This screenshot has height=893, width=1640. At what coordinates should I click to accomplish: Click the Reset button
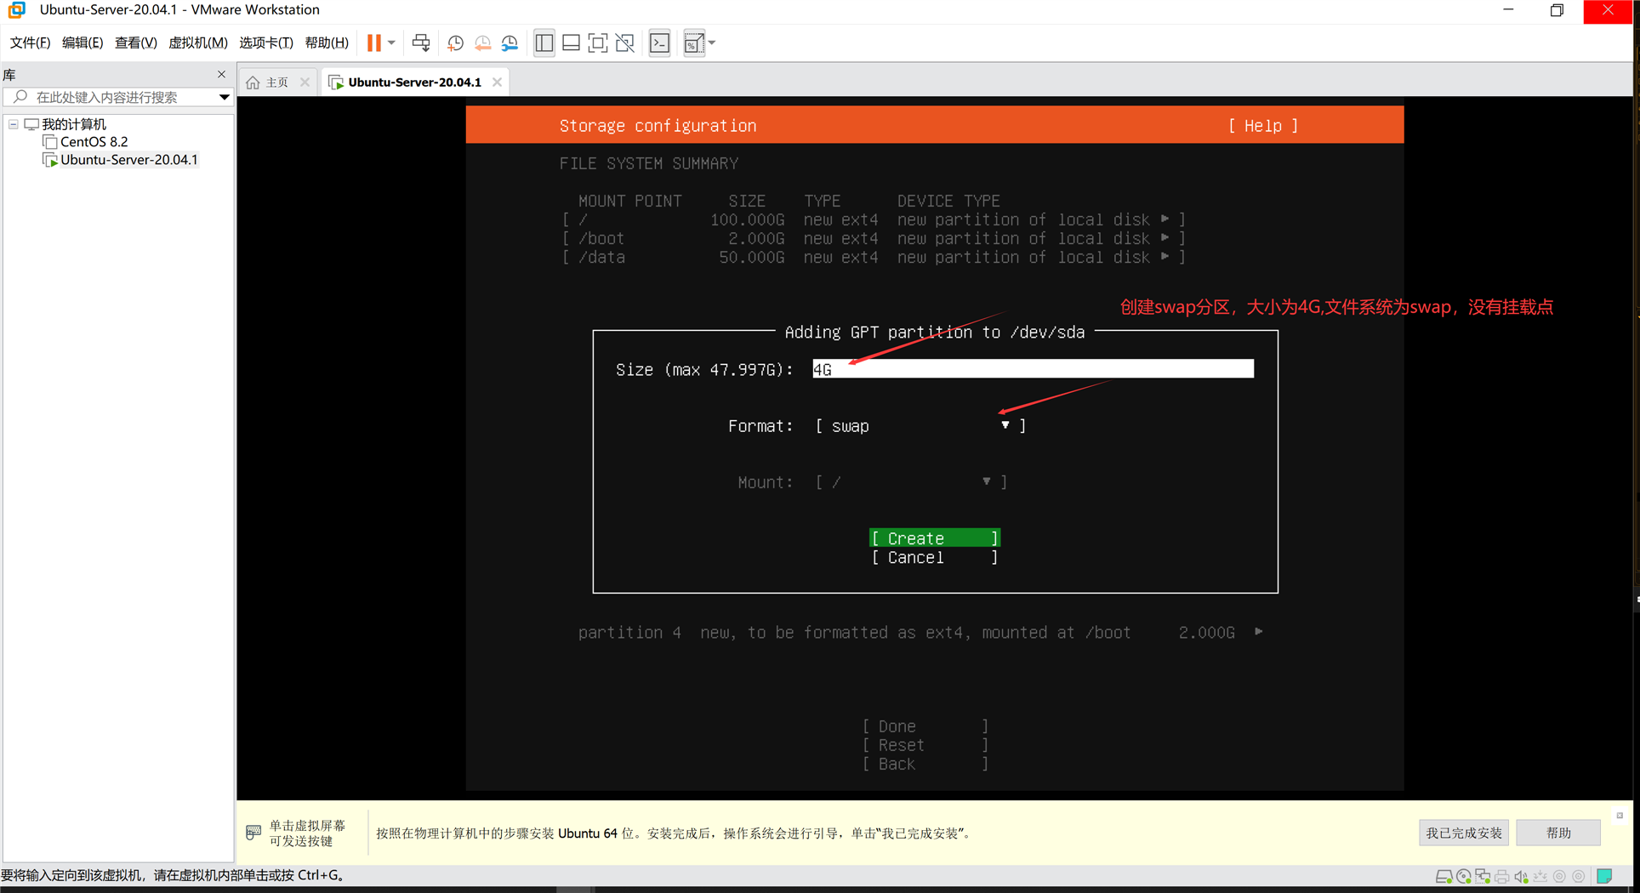[925, 745]
